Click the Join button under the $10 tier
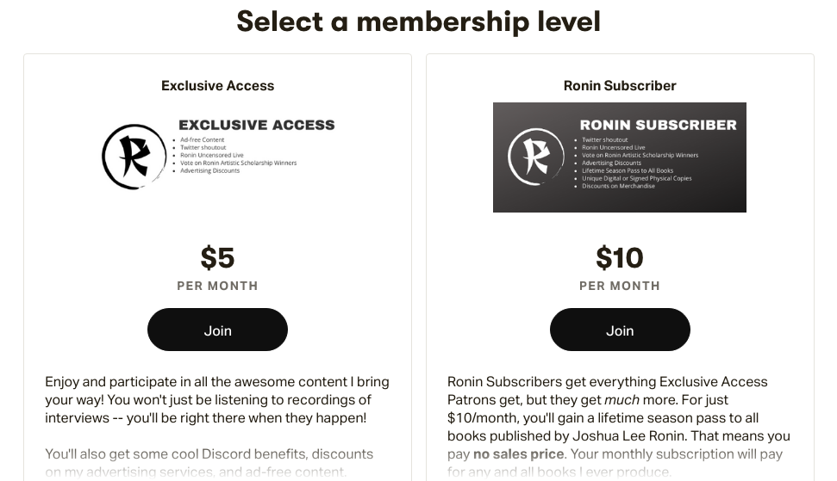The width and height of the screenshot is (837, 481). [620, 330]
